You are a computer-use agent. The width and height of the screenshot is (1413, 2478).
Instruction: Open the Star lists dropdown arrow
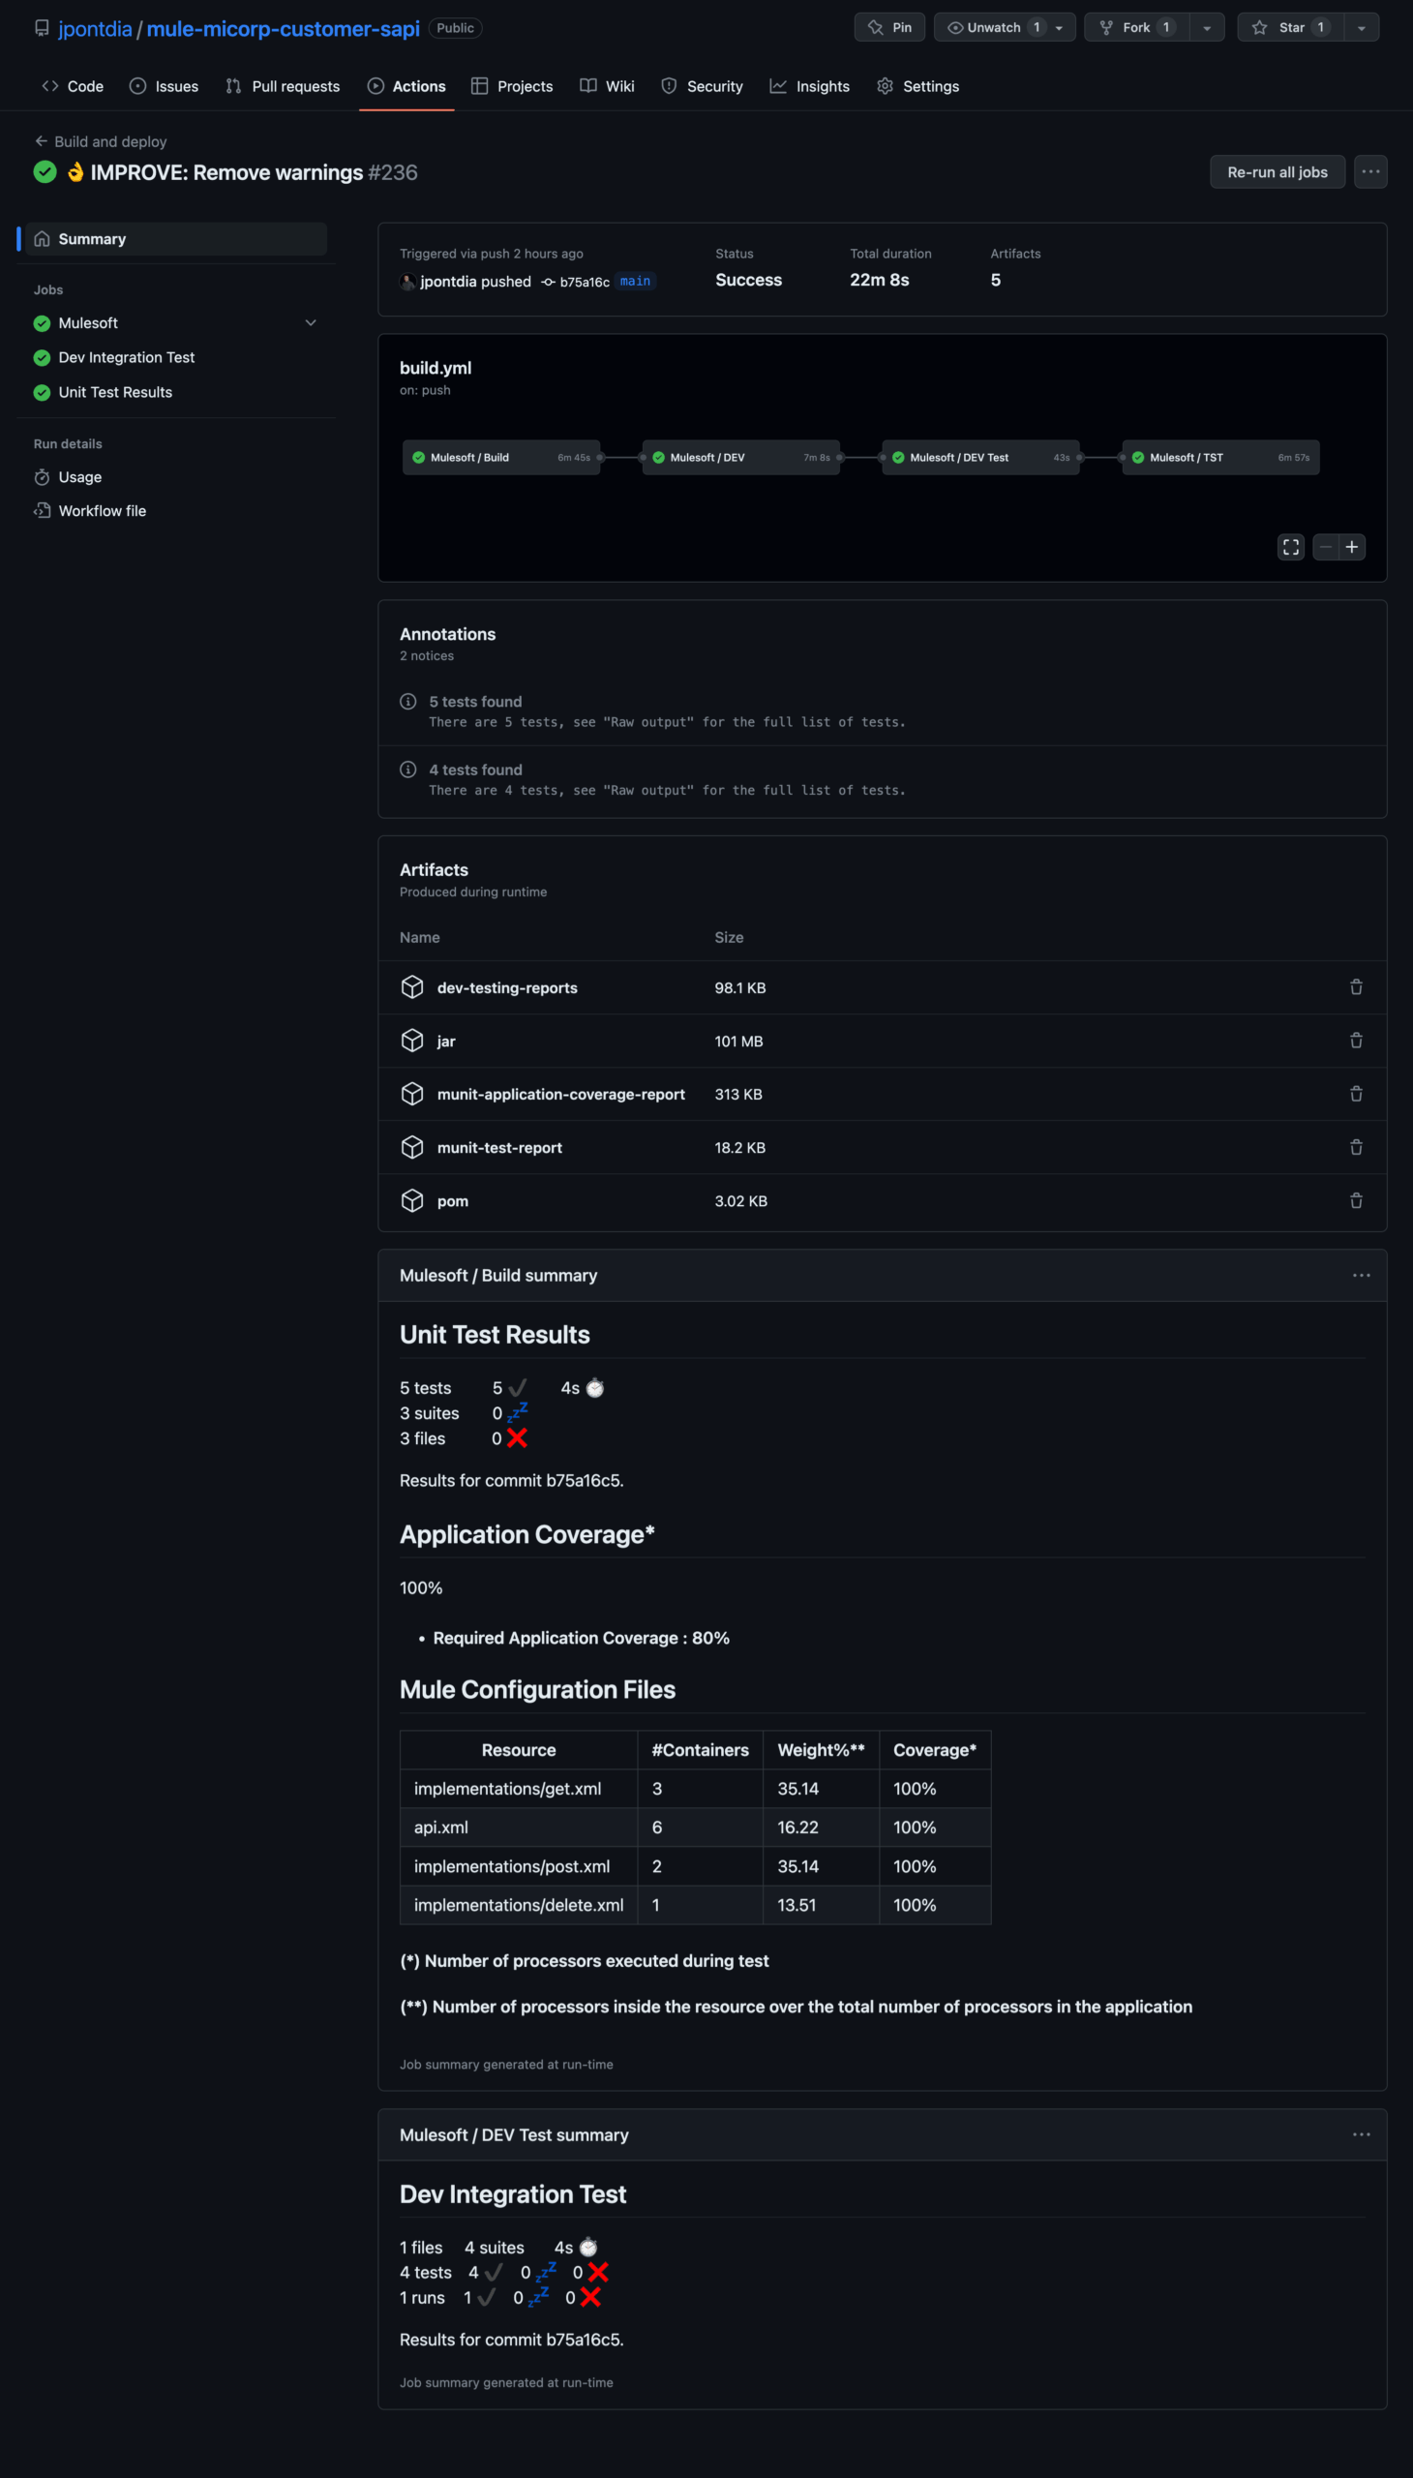(1362, 27)
